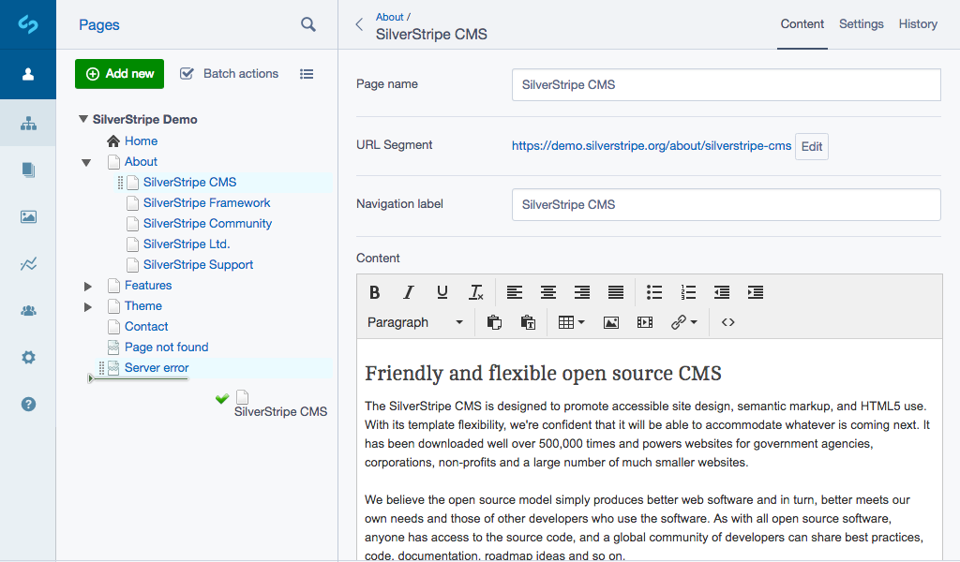
Task: Open the Settings gear in sidebar
Action: 28,357
